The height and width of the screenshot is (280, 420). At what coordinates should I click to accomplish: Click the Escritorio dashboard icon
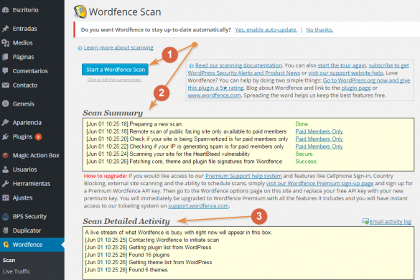tap(5, 10)
